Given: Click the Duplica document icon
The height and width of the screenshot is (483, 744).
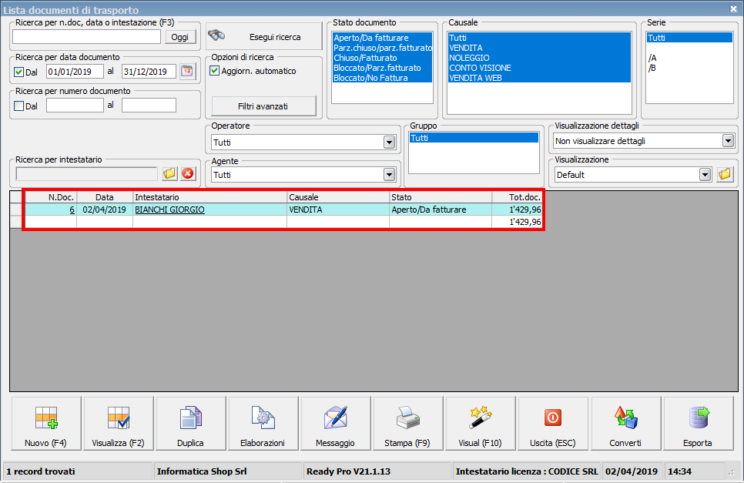Looking at the screenshot, I should tap(191, 418).
